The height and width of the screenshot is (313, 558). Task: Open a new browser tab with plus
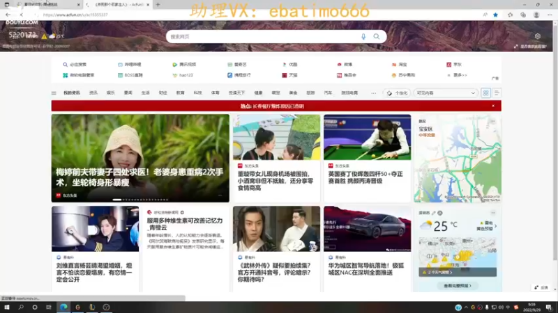click(x=158, y=5)
